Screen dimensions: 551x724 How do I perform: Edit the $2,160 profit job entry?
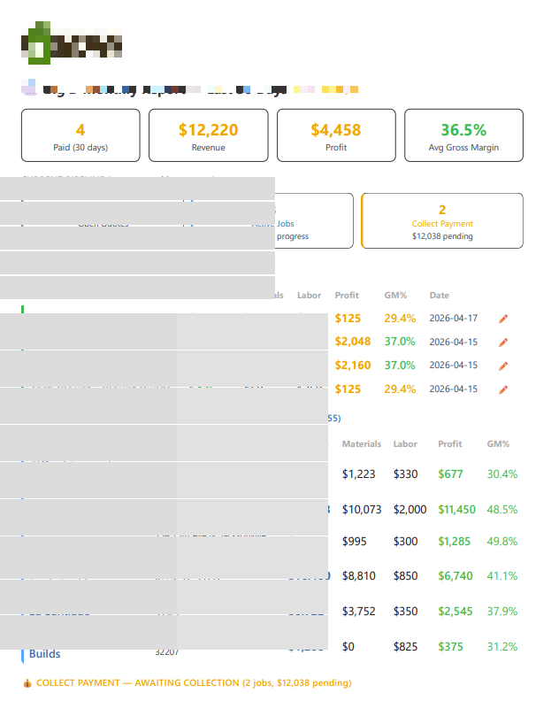click(x=503, y=365)
